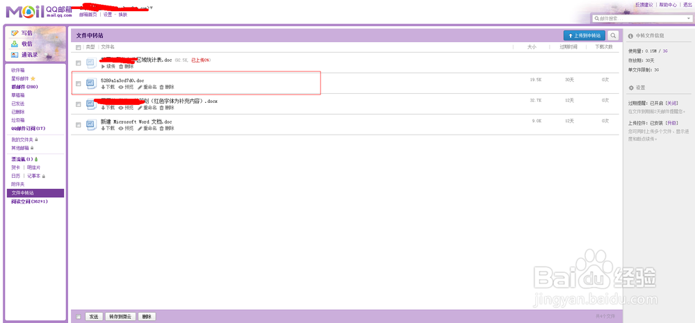Viewport: 695px width, 323px height.
Task: Sort by the 过期时间 column header
Action: pyautogui.click(x=569, y=47)
